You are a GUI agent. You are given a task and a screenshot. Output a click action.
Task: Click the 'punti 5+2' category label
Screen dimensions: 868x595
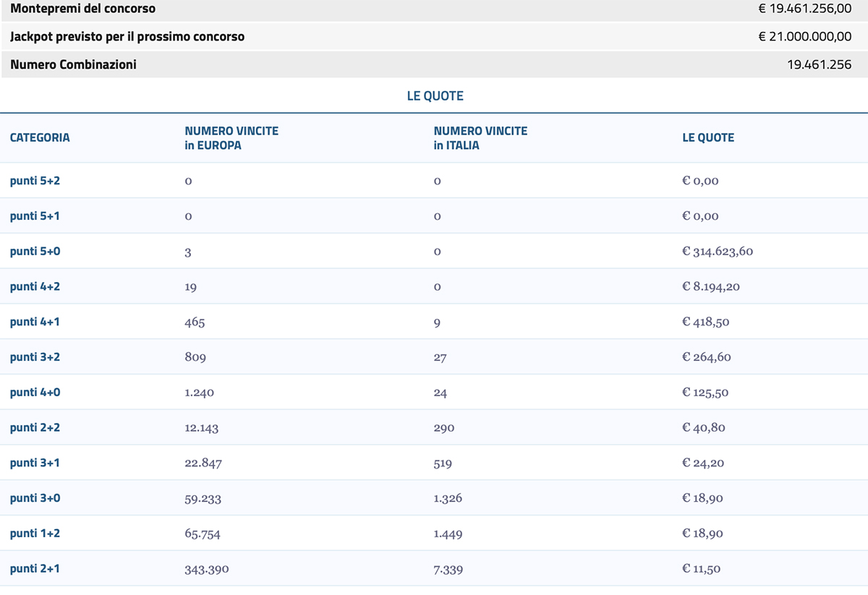pyautogui.click(x=35, y=181)
